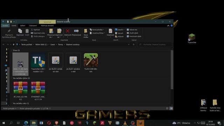Switch to the Sdílení ribbon tab
Image resolution: width=224 pixels, height=126 pixels.
[x=22, y=26]
